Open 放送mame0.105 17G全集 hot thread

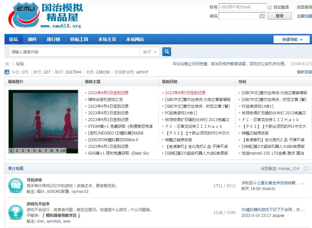tap(273, 153)
